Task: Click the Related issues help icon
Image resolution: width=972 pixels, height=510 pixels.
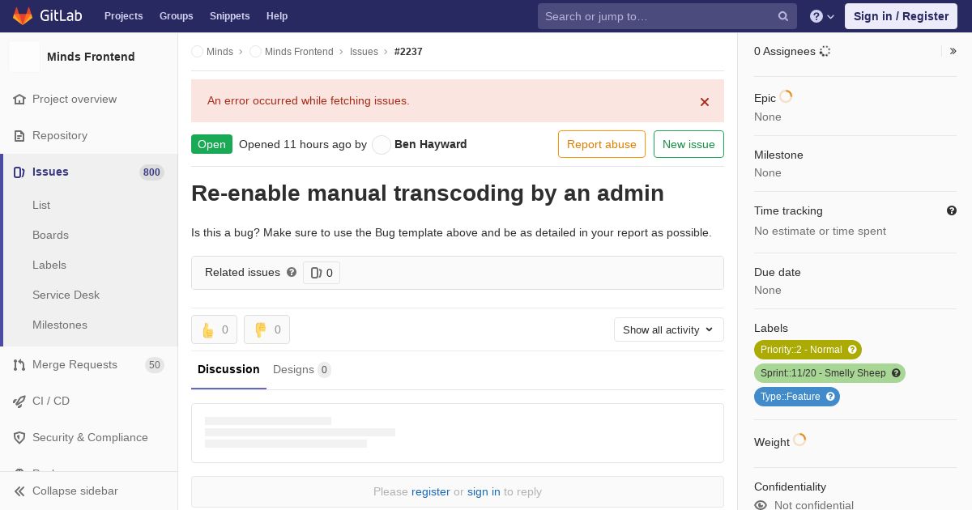Action: click(x=292, y=272)
